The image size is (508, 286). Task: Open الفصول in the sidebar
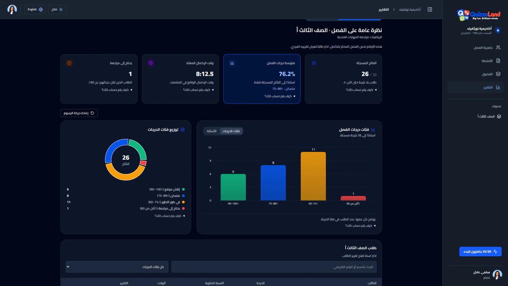[475, 74]
